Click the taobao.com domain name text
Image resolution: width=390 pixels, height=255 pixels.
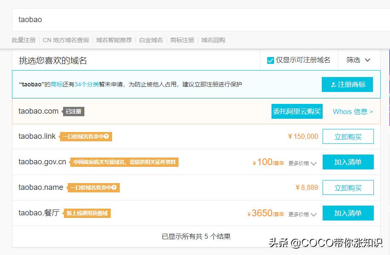(x=38, y=111)
